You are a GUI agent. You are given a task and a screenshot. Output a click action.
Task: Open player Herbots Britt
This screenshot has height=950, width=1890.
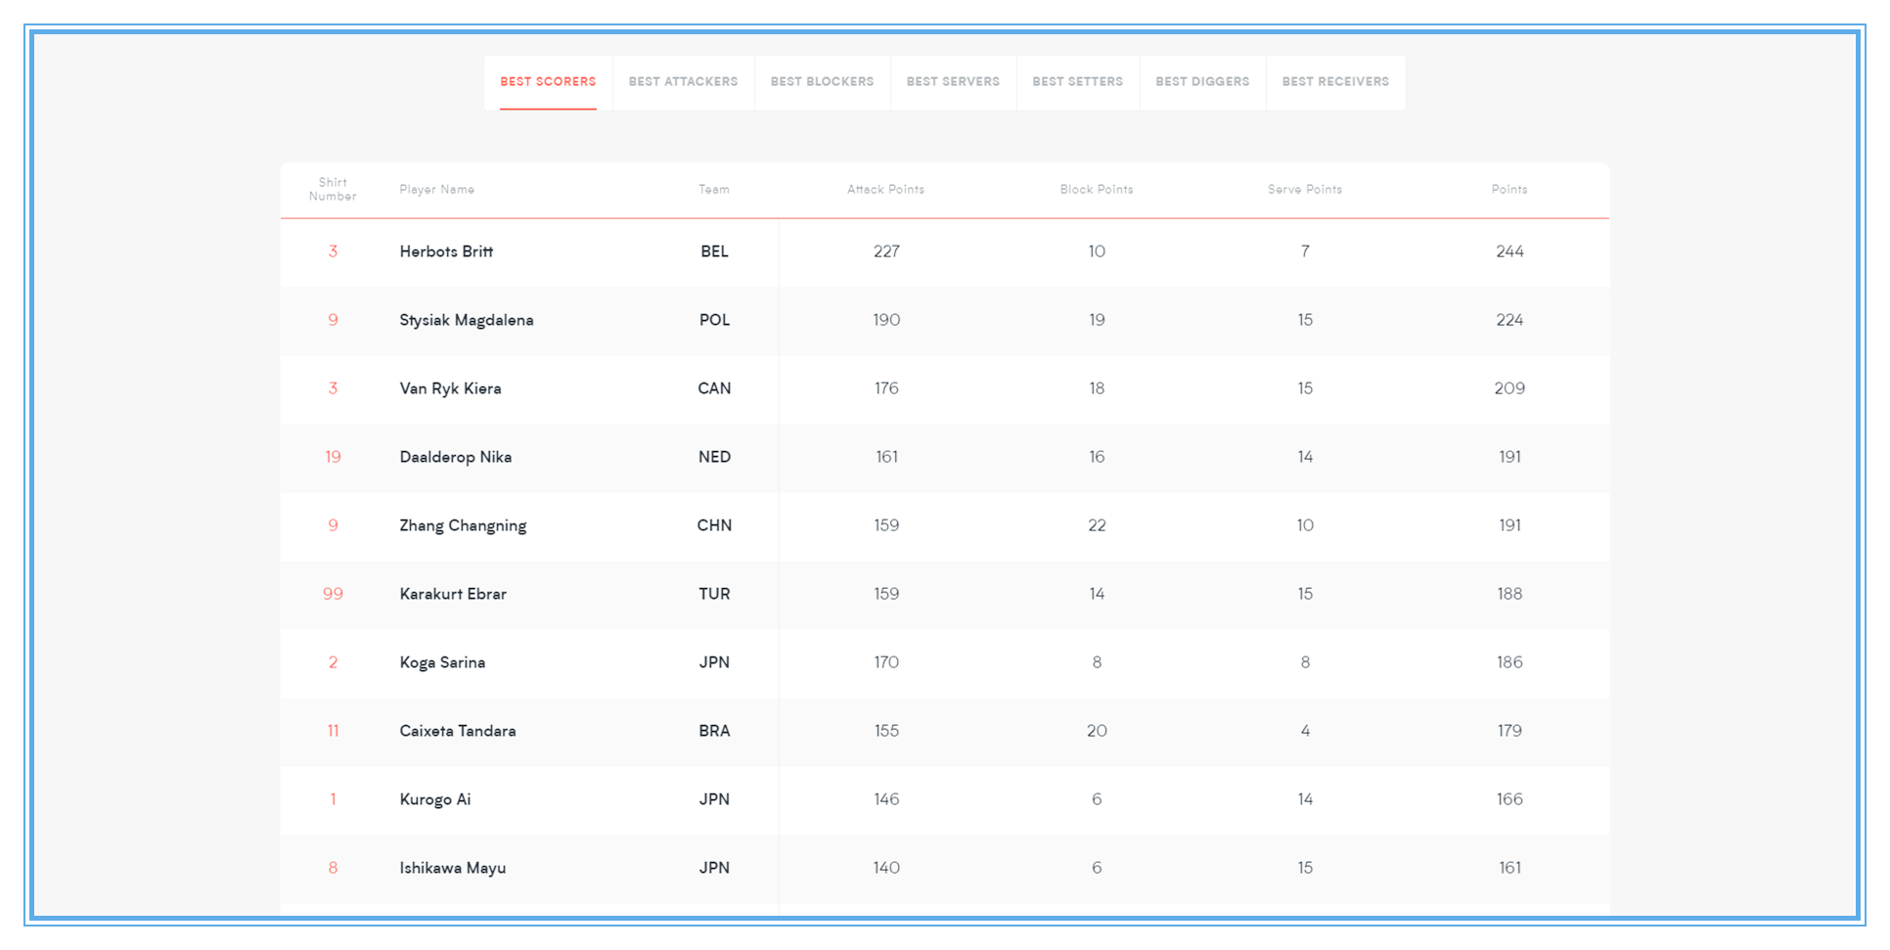pos(446,251)
